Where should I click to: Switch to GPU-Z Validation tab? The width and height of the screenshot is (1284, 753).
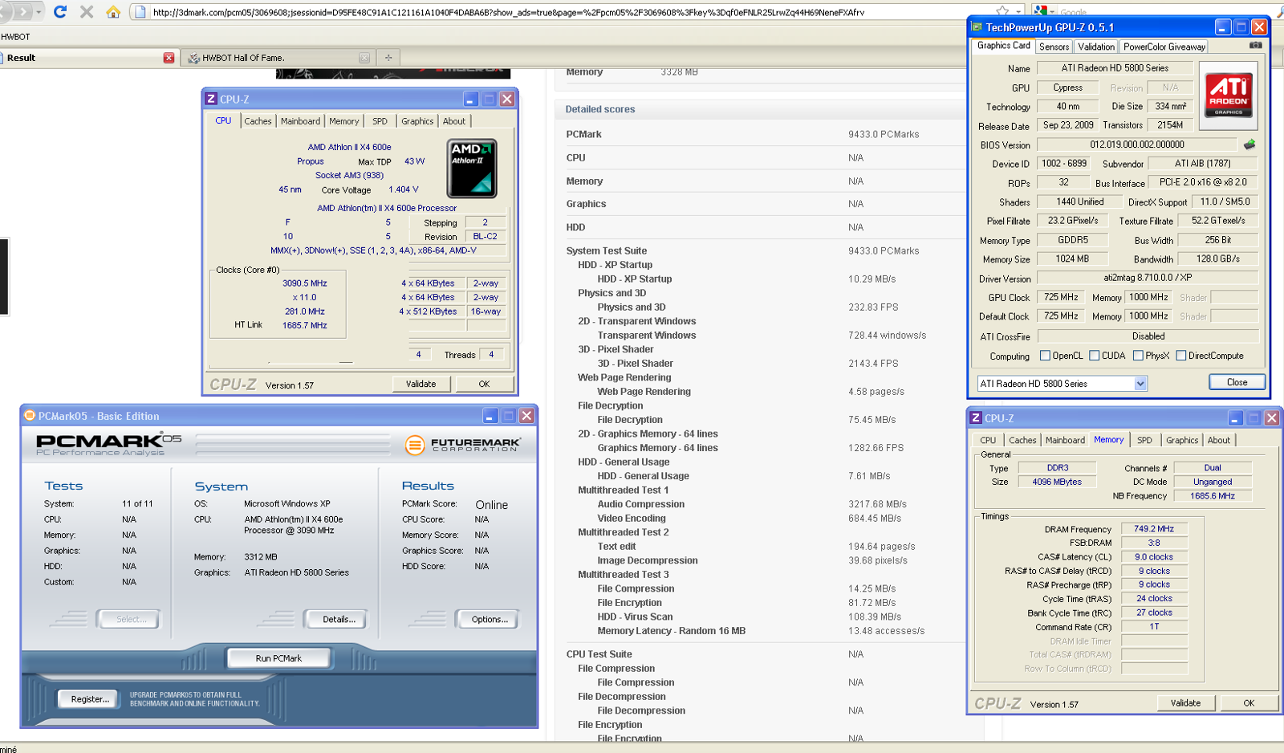1096,47
